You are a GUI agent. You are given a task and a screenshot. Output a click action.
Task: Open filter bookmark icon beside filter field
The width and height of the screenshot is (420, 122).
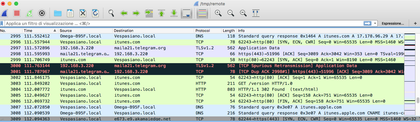click(x=2, y=23)
